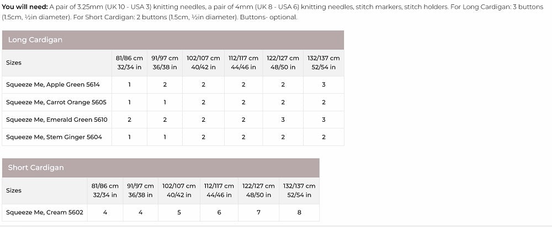This screenshot has width=552, height=227.
Task: Click the Long Cardigan table heading
Action: (35, 40)
